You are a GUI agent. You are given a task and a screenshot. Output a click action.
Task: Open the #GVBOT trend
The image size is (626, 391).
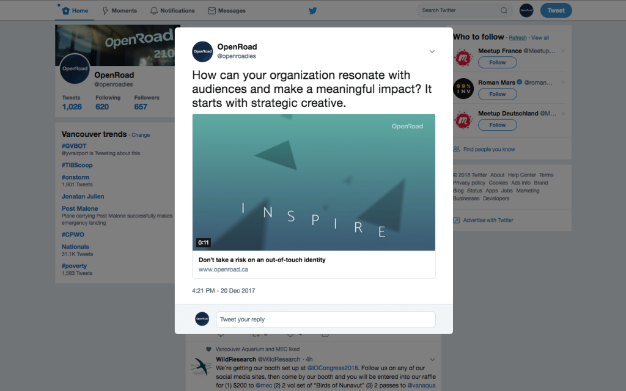coord(74,146)
